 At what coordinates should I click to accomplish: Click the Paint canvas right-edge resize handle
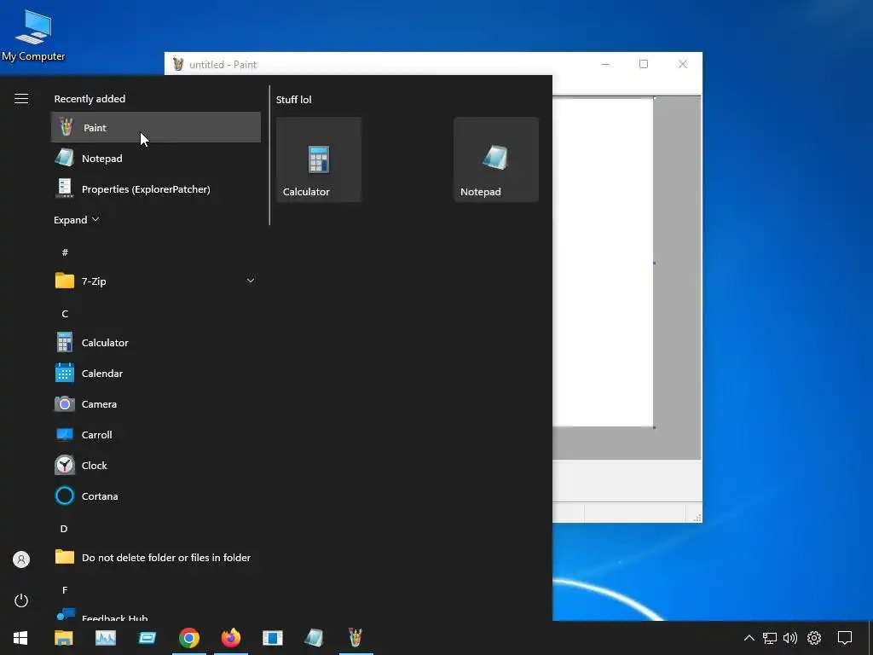[654, 263]
